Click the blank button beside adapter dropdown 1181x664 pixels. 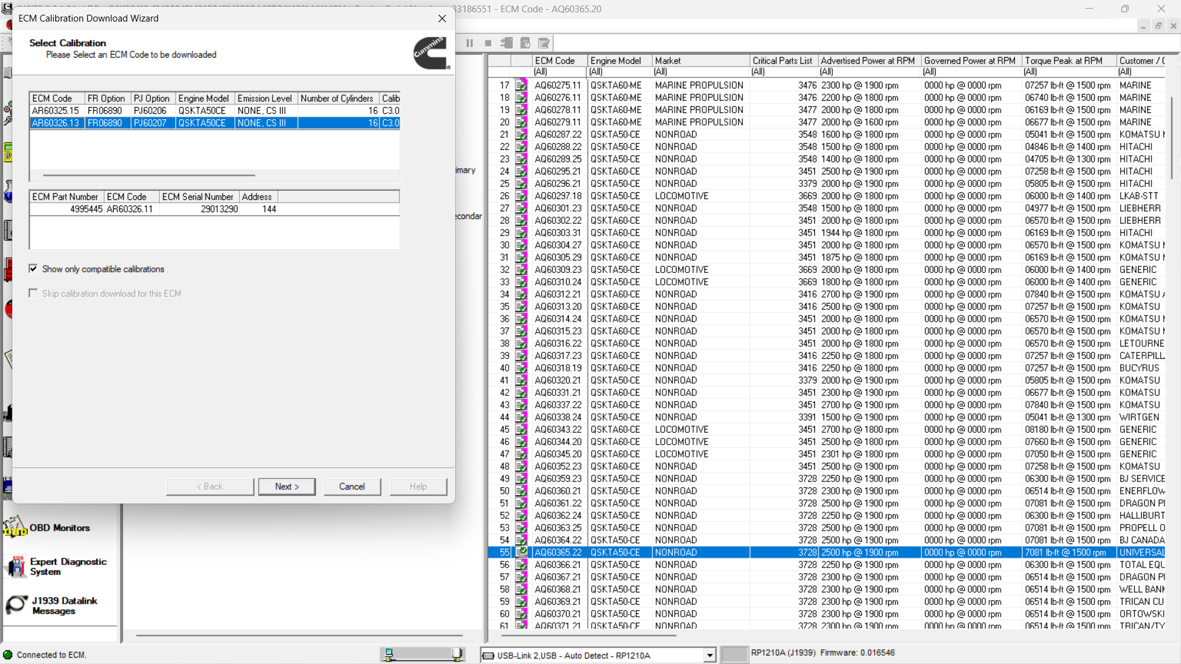coord(734,655)
